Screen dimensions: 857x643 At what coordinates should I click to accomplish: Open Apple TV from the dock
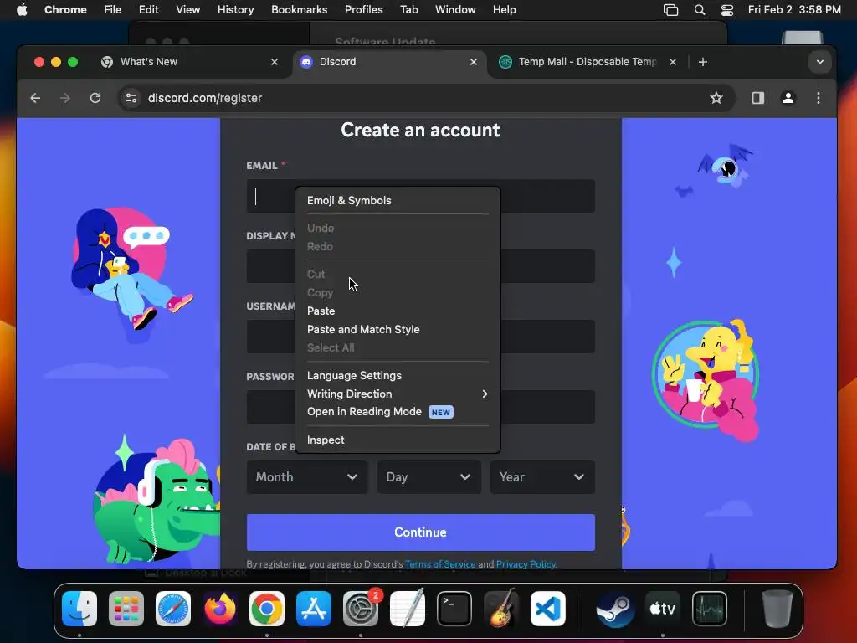pos(663,609)
